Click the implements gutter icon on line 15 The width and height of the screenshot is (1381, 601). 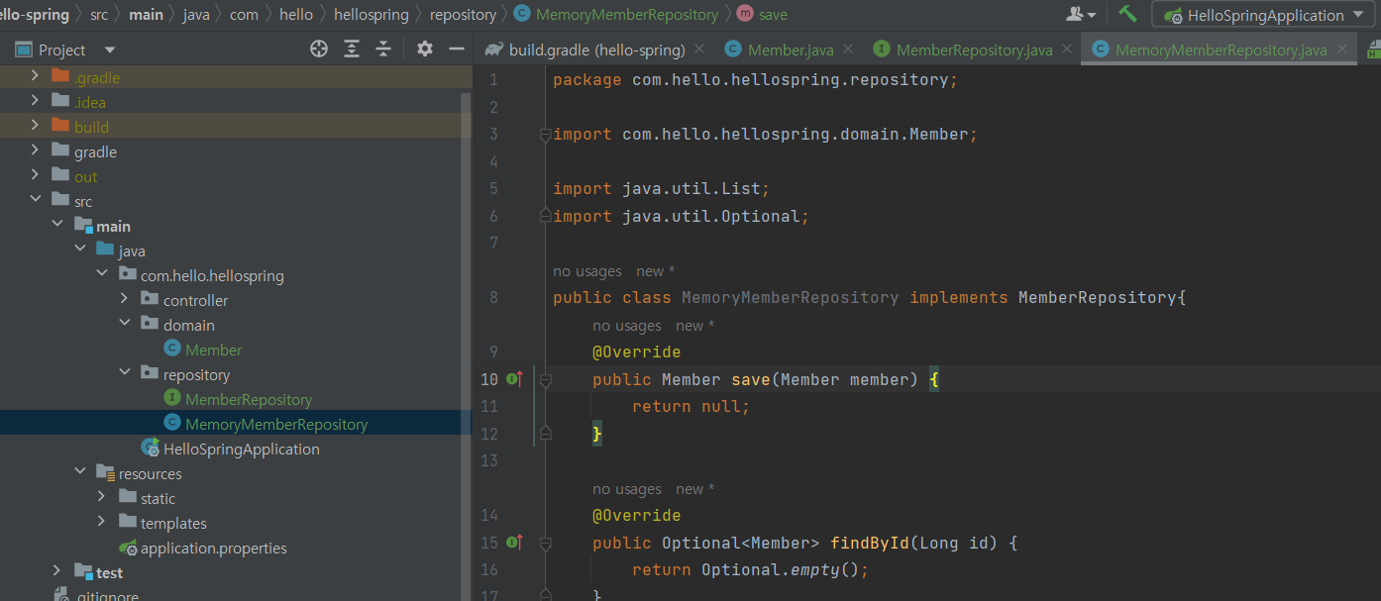point(515,543)
